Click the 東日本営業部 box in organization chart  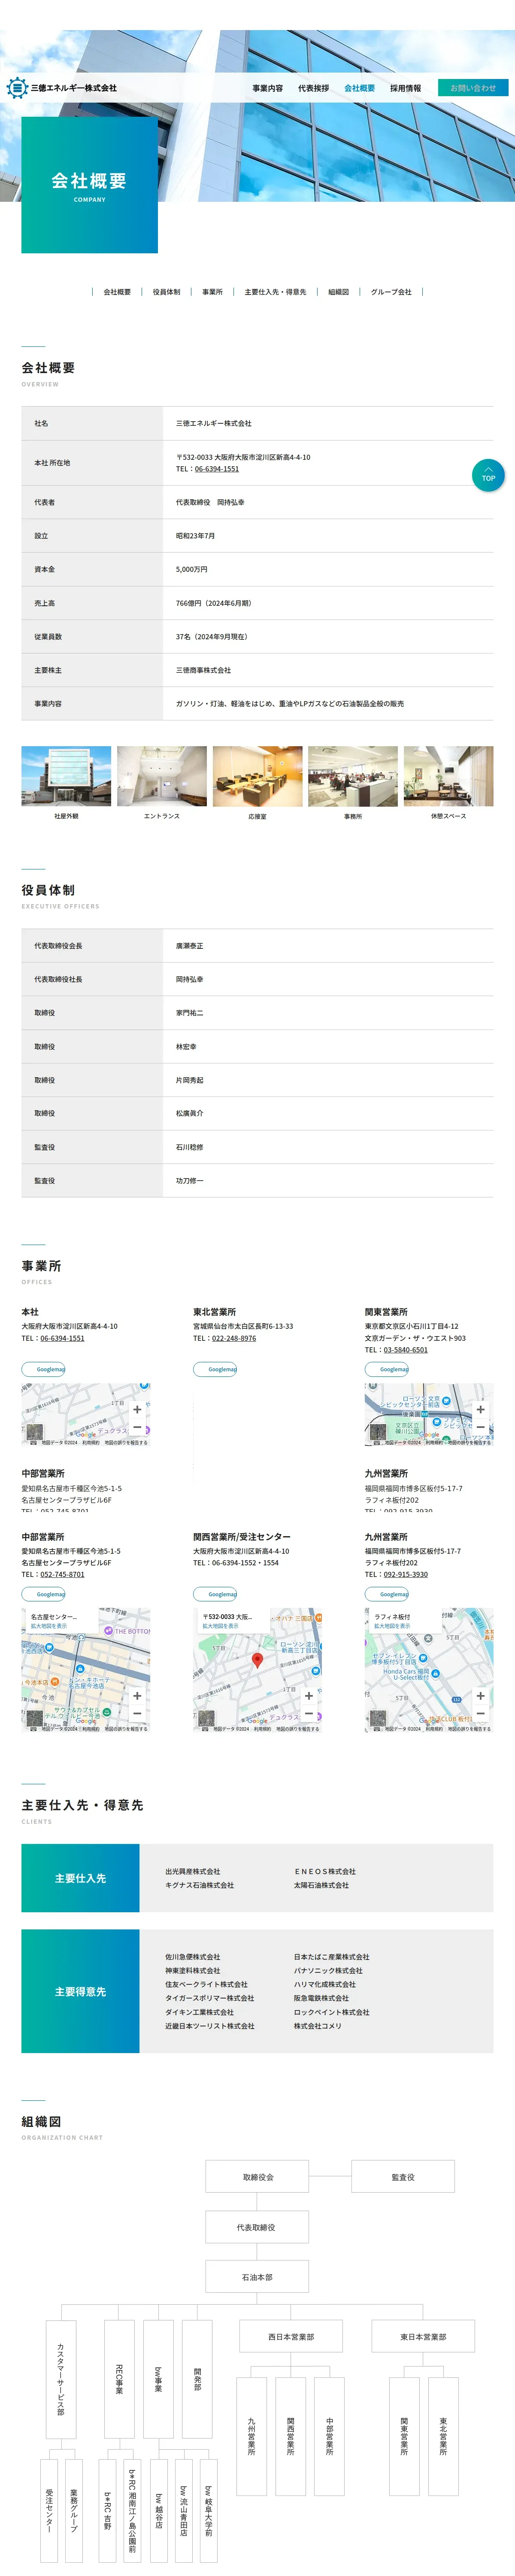point(423,2337)
